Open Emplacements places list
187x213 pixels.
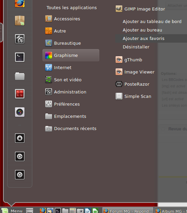(71, 116)
